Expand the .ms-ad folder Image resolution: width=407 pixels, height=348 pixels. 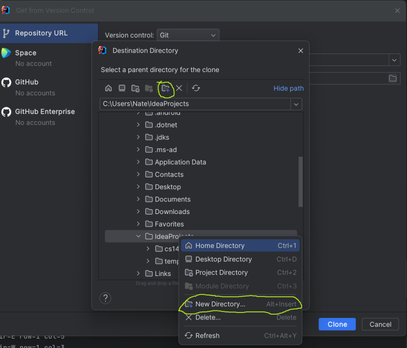[x=138, y=149]
